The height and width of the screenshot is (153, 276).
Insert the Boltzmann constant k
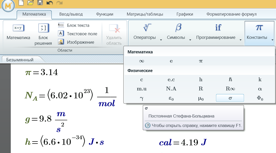click(260, 80)
